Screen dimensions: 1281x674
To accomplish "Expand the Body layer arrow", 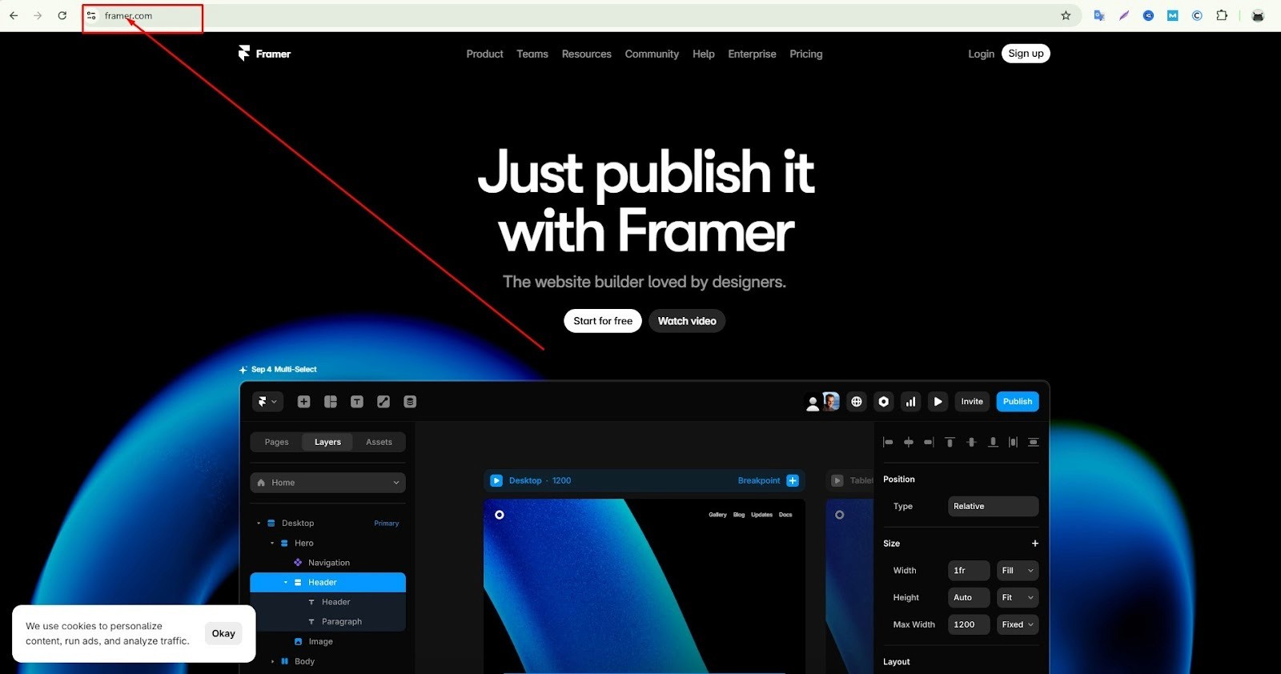I will pyautogui.click(x=272, y=662).
